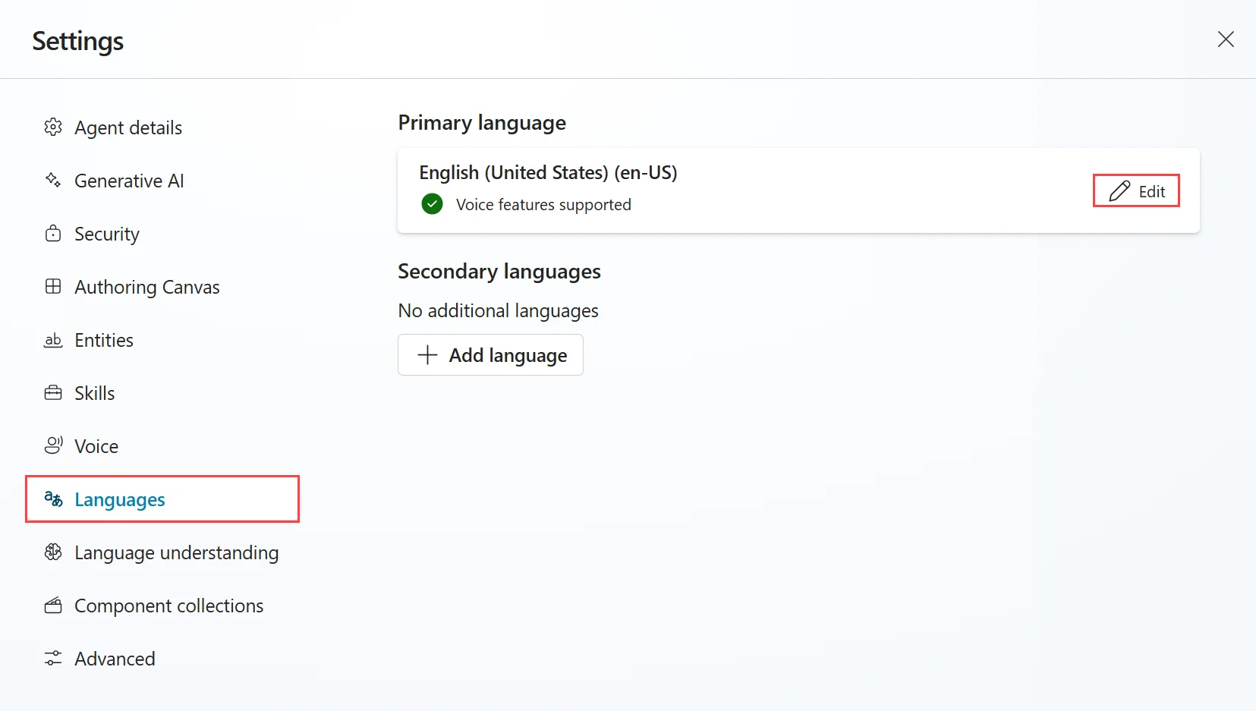
Task: Close the Settings dialog
Action: (1225, 39)
